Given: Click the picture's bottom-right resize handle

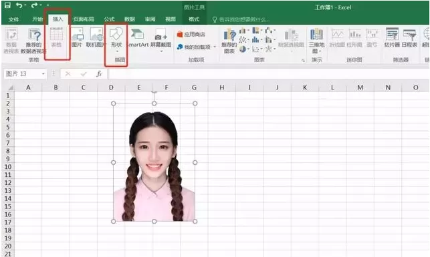Looking at the screenshot, I should click(195, 222).
